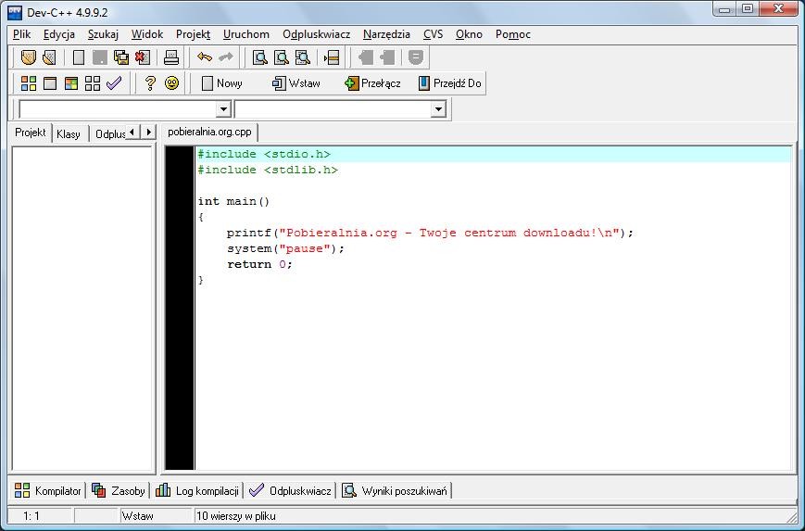Viewport: 805px width, 531px height.
Task: Click the Przejdź Do toolbar button
Action: pos(449,83)
